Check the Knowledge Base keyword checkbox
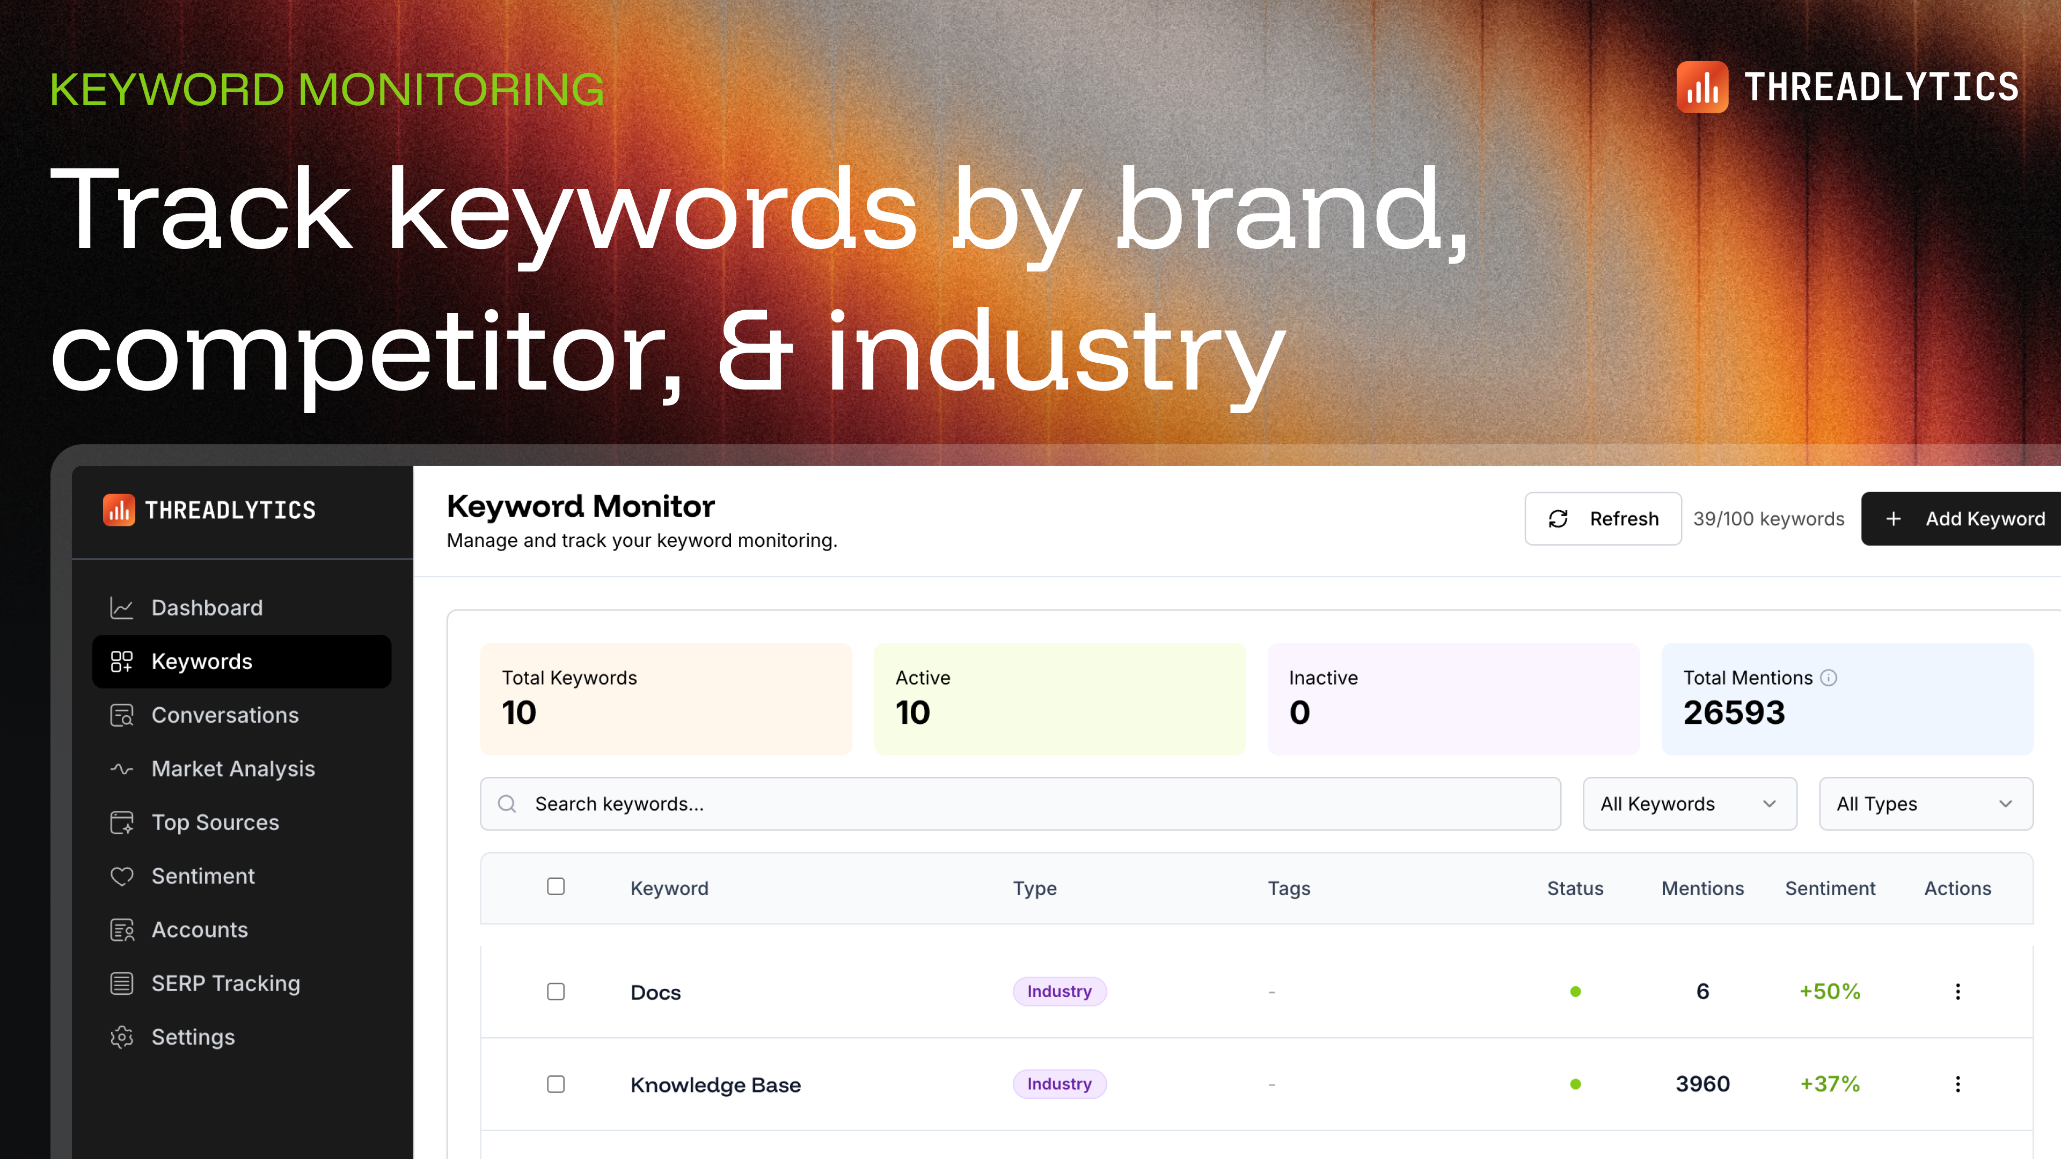The width and height of the screenshot is (2061, 1159). (x=556, y=1084)
